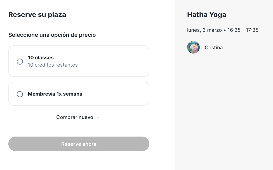Click the Hatha Yoga class title
Screen dimensions: 273x170
207,14
